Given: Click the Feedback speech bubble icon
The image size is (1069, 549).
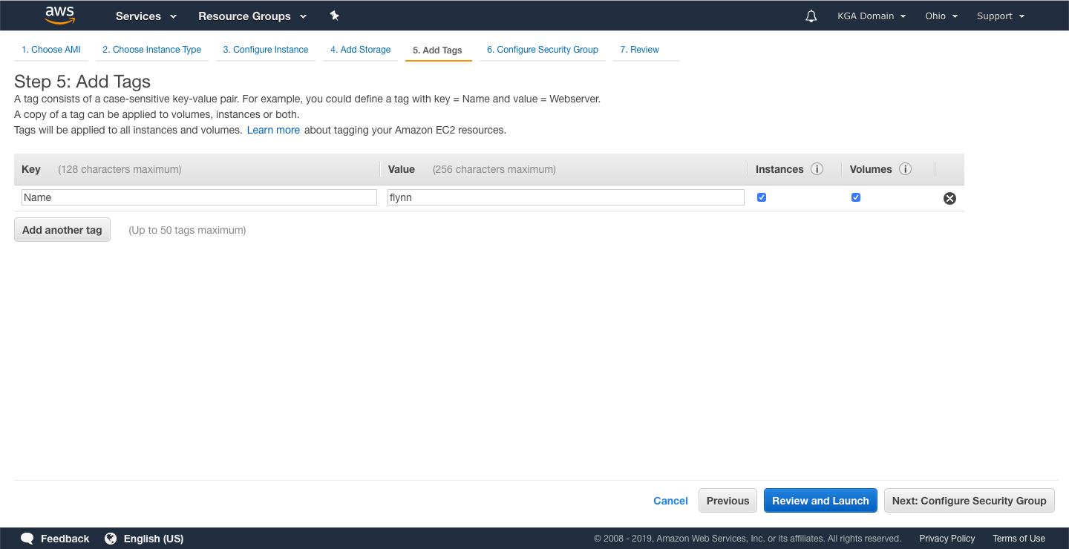Looking at the screenshot, I should 27,539.
